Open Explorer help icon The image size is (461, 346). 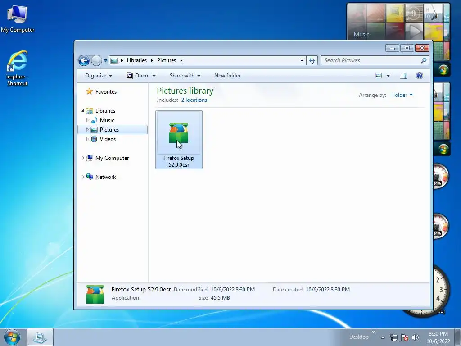tap(420, 76)
